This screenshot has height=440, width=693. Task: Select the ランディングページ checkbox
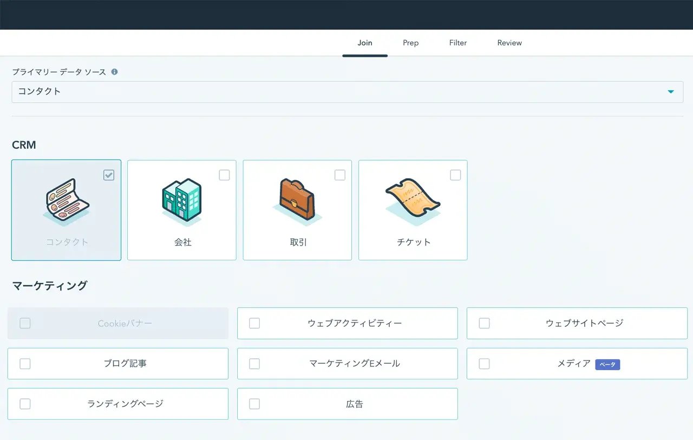[25, 404]
